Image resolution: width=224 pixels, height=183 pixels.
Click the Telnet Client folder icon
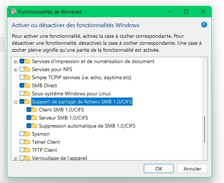pos(28,142)
